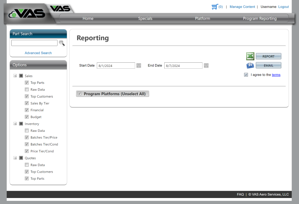The width and height of the screenshot is (299, 204).
Task: Uncheck the Budget option
Action: 27,117
